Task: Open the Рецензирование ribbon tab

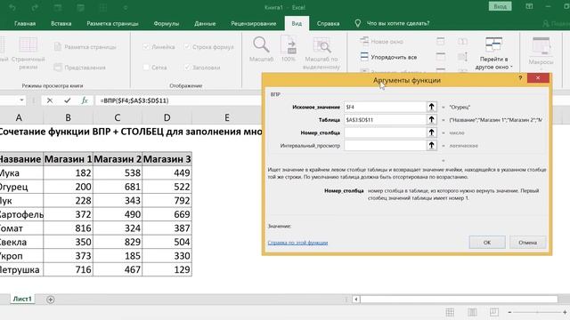Action: point(253,23)
